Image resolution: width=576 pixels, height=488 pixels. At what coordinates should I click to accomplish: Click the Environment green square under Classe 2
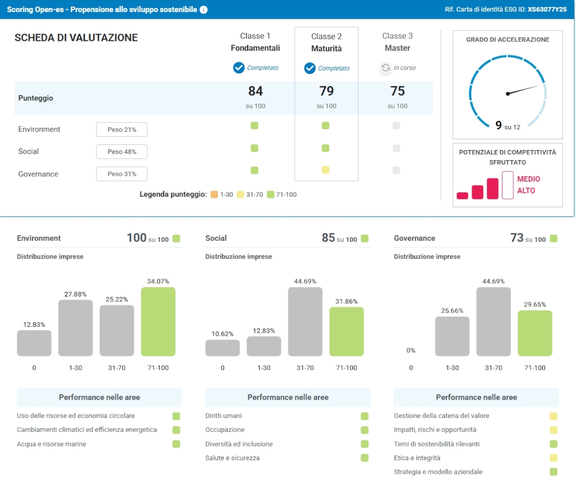325,126
